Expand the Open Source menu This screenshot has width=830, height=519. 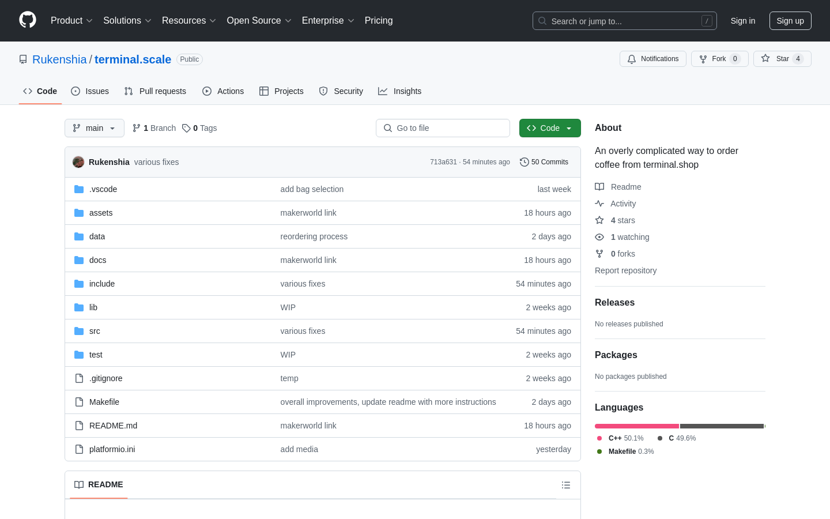tap(259, 20)
